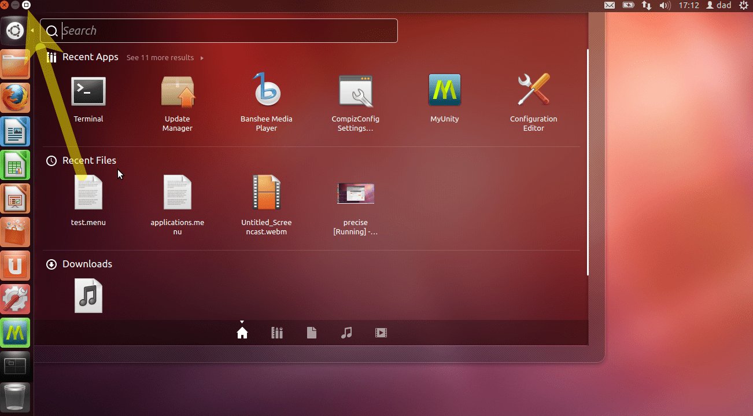Switch to the Files and Folders lens

click(311, 332)
